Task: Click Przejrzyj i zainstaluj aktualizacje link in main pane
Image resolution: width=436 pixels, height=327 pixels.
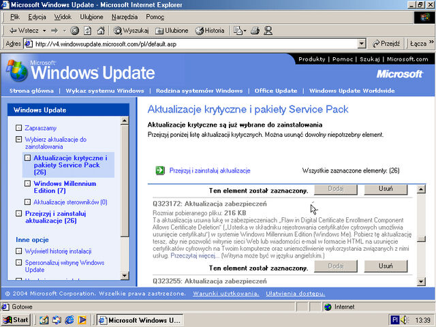Action: 210,170
